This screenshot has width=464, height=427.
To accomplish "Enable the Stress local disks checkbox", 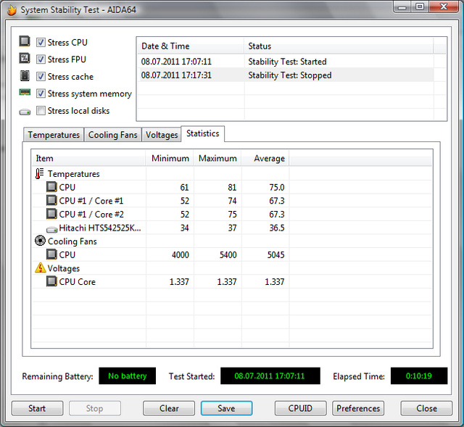I will (x=41, y=111).
